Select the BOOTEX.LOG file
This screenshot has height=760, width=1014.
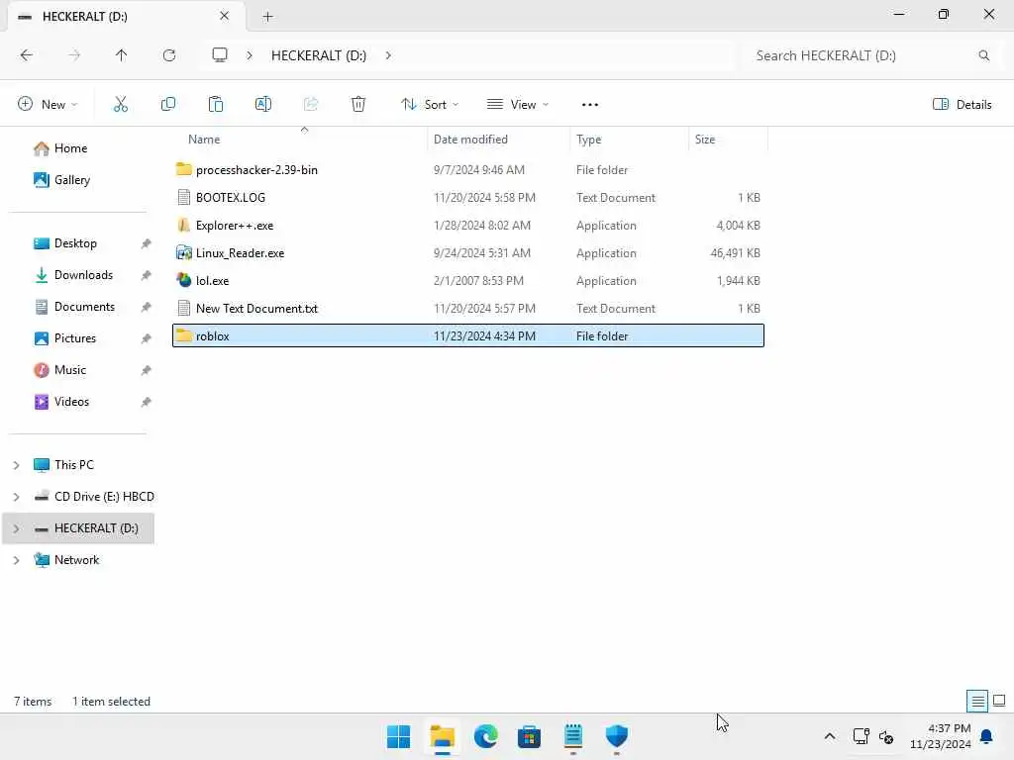click(468, 198)
